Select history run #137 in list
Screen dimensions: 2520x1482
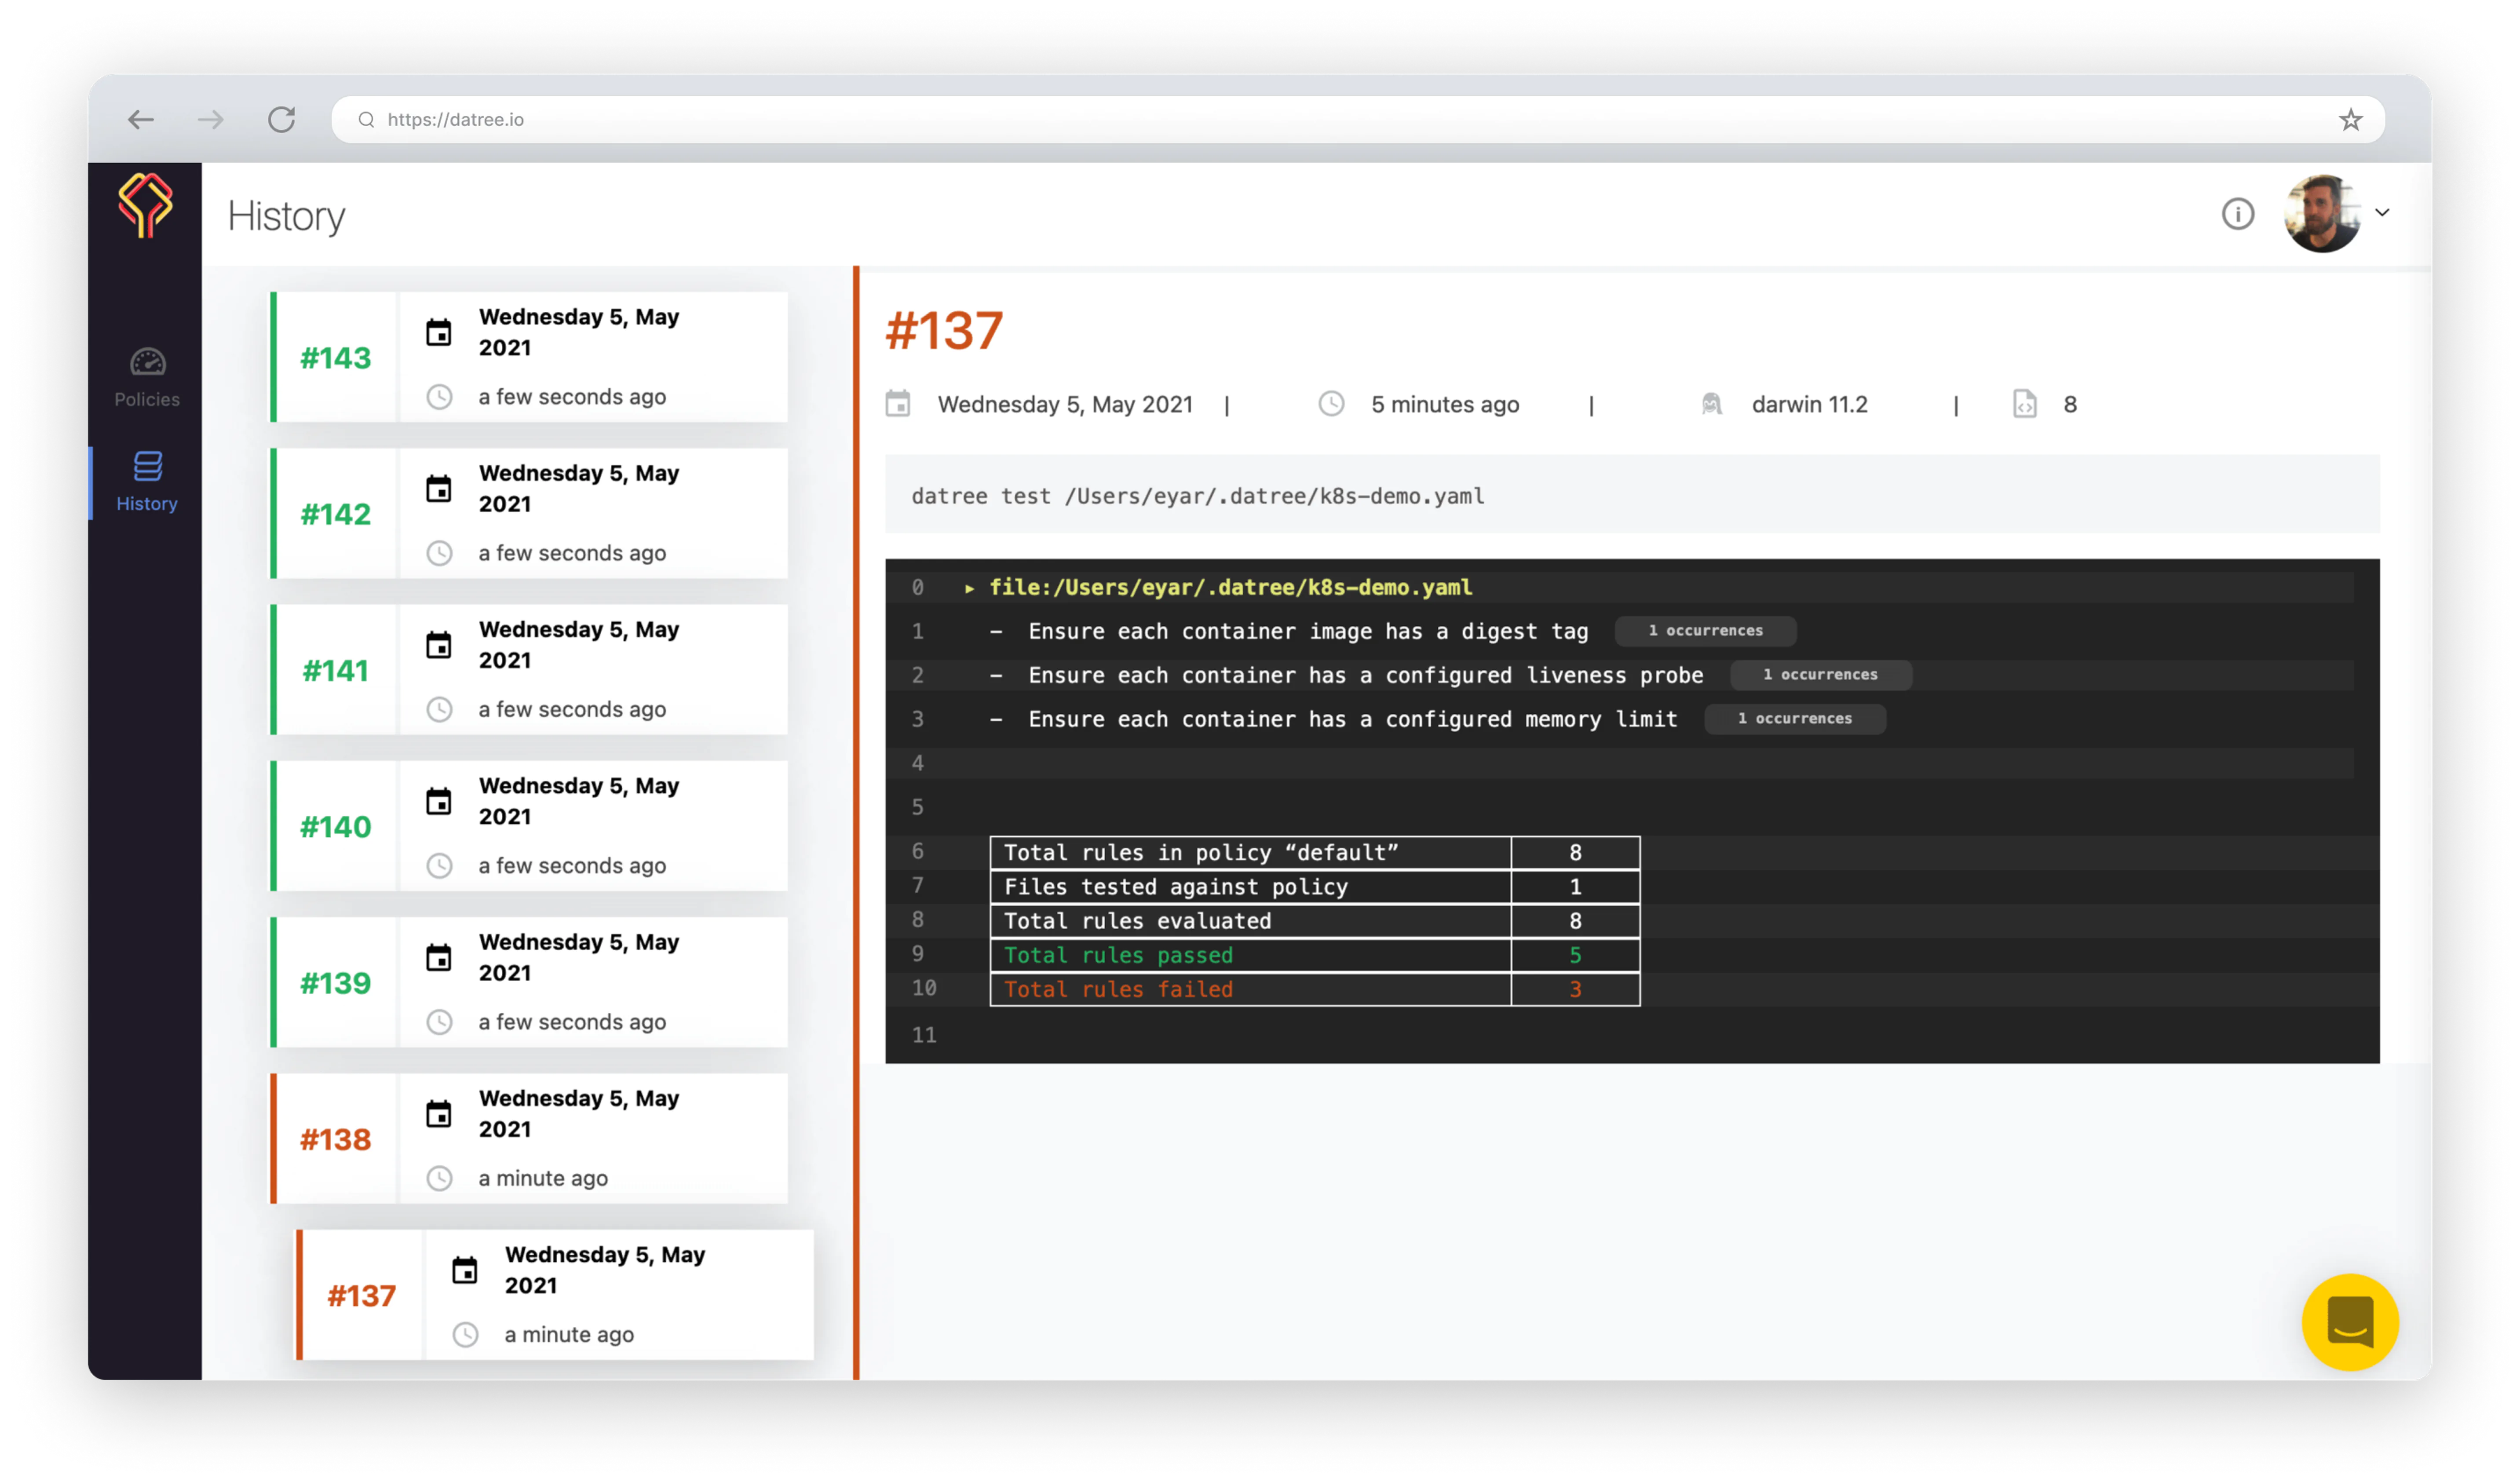(x=556, y=1295)
